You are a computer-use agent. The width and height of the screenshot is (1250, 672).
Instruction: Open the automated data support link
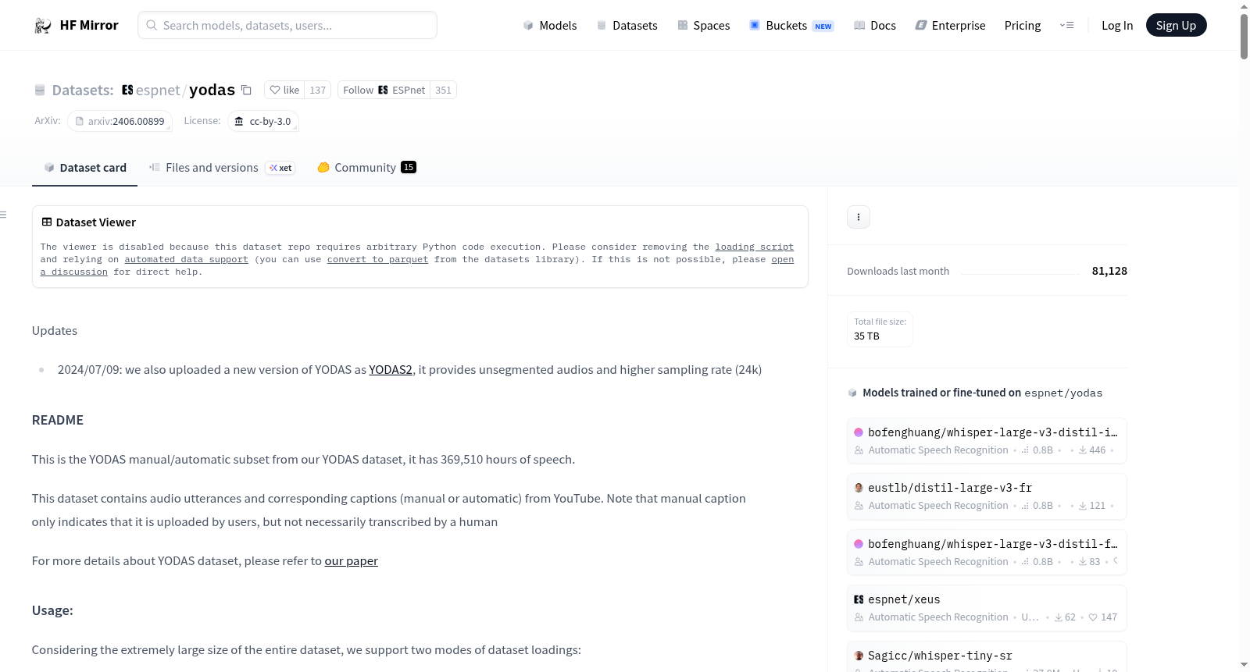click(186, 259)
